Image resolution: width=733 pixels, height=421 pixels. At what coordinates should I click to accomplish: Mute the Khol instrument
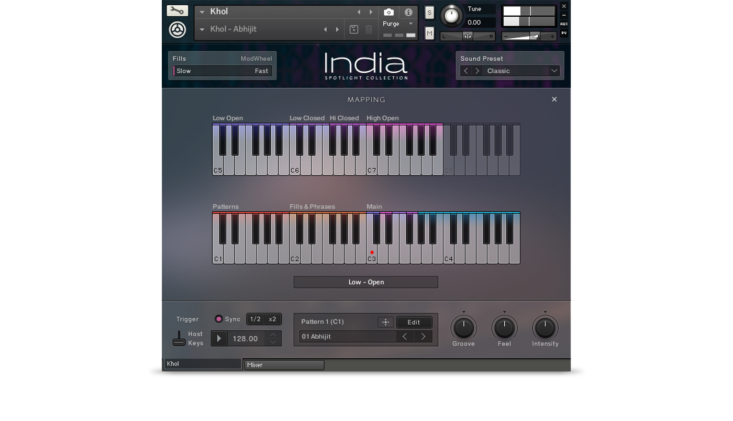click(429, 33)
